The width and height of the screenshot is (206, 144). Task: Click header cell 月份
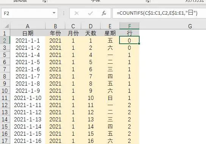click(x=73, y=33)
